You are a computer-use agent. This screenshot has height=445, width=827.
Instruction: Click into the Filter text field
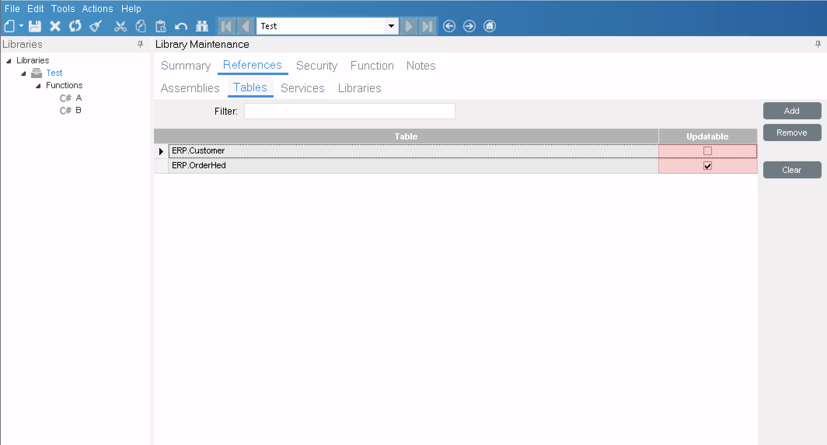tap(349, 111)
